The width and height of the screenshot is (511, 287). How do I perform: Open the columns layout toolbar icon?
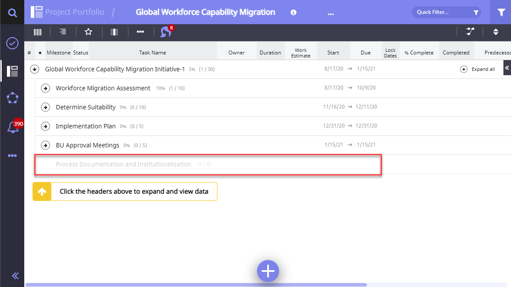114,32
